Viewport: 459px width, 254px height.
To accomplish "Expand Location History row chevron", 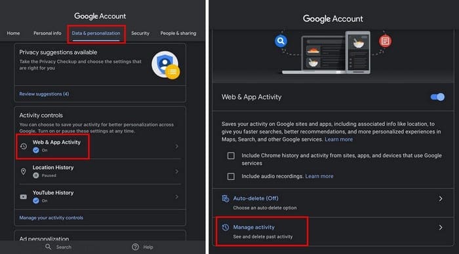I will [x=176, y=172].
